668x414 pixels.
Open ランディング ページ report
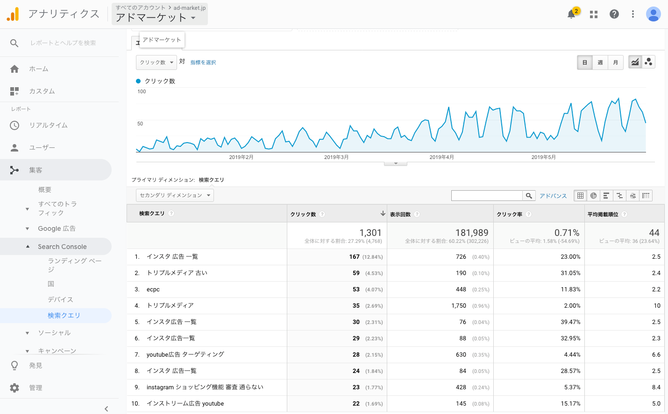click(75, 265)
